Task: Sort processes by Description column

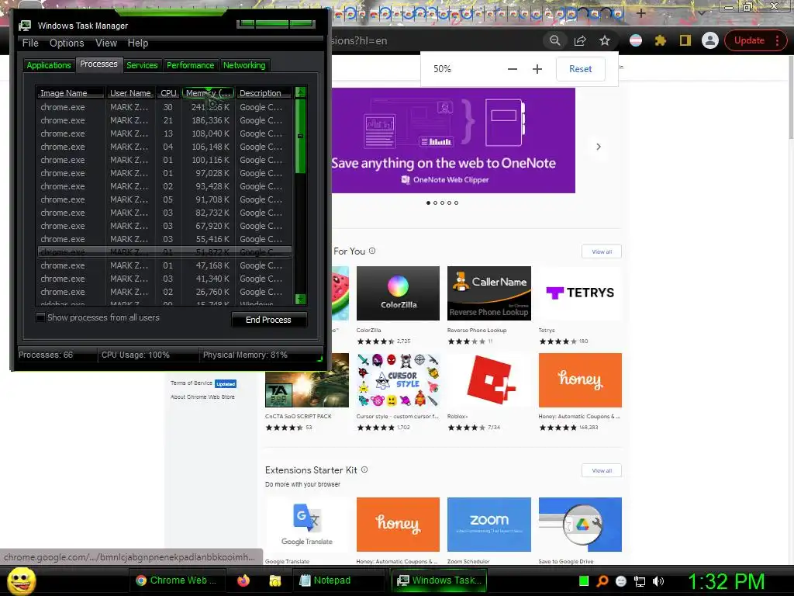Action: (x=264, y=93)
